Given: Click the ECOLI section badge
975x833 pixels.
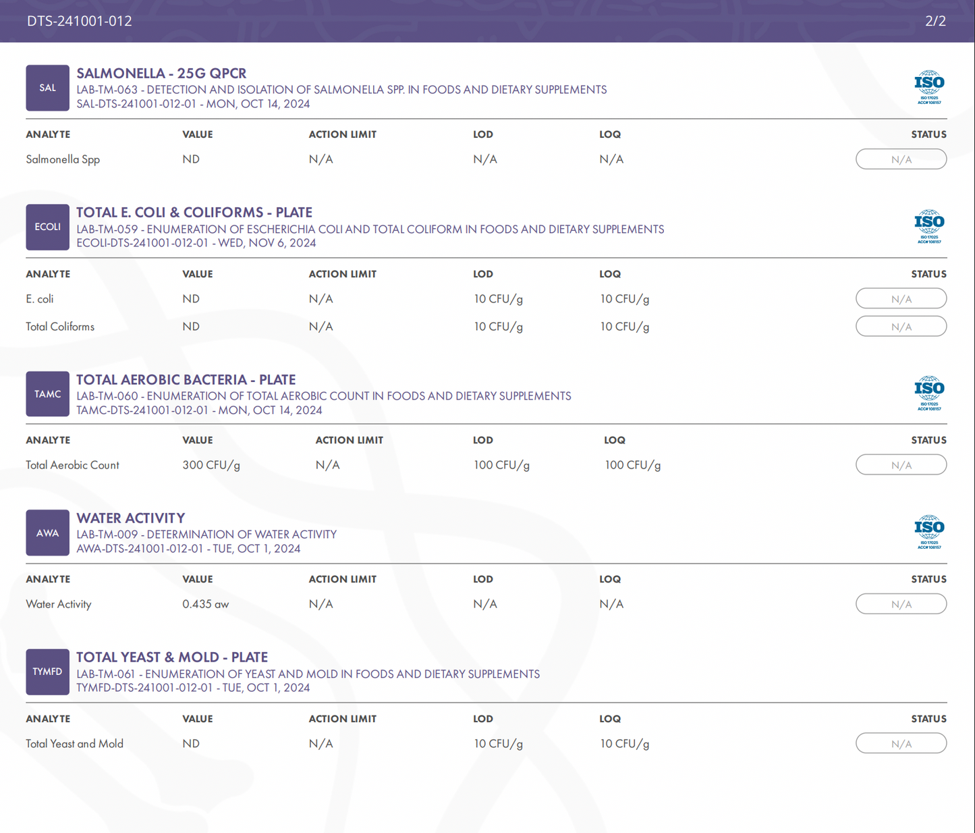Looking at the screenshot, I should point(47,227).
